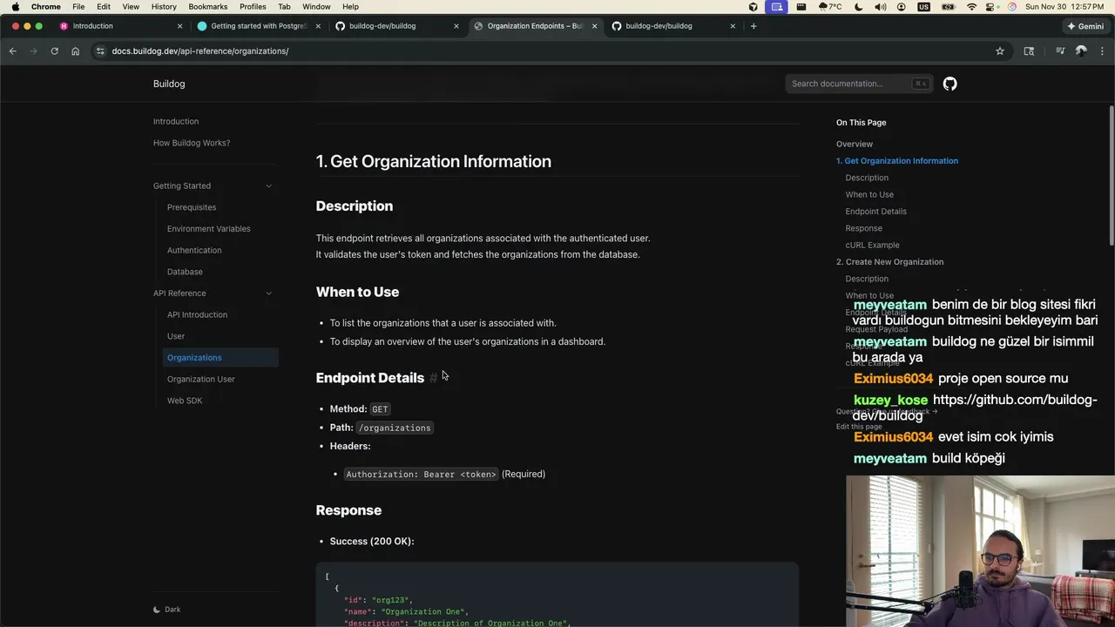Open API Introduction page

[197, 315]
